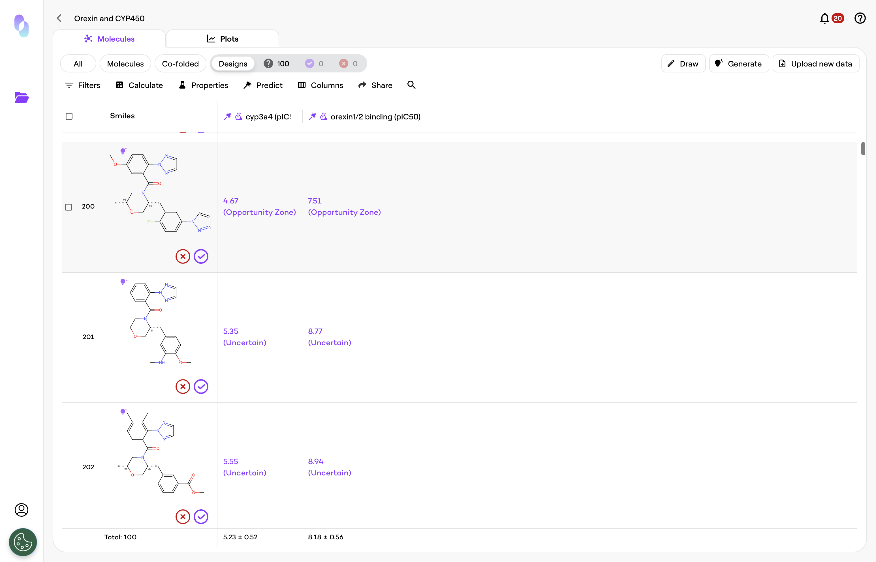Viewport: 876px width, 562px height.
Task: Open the notifications bell icon
Action: tap(824, 18)
